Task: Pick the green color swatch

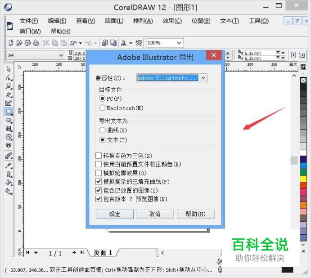Action: click(x=303, y=172)
